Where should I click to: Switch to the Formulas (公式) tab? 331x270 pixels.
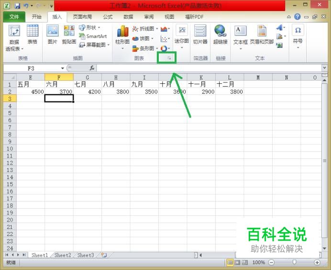108,17
